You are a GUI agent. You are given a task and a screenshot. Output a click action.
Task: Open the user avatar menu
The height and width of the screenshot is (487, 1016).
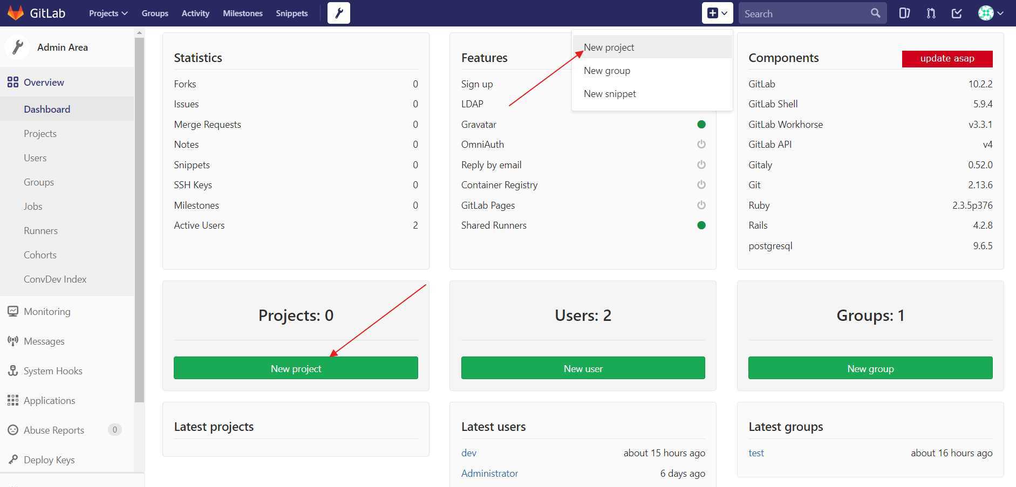991,13
